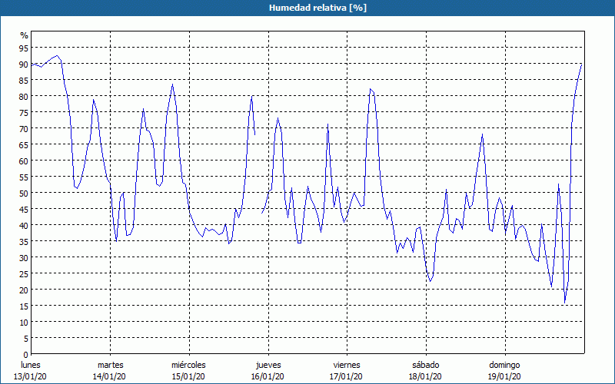Select the 25 value on the Y axis
615x384 pixels.
coord(24,274)
